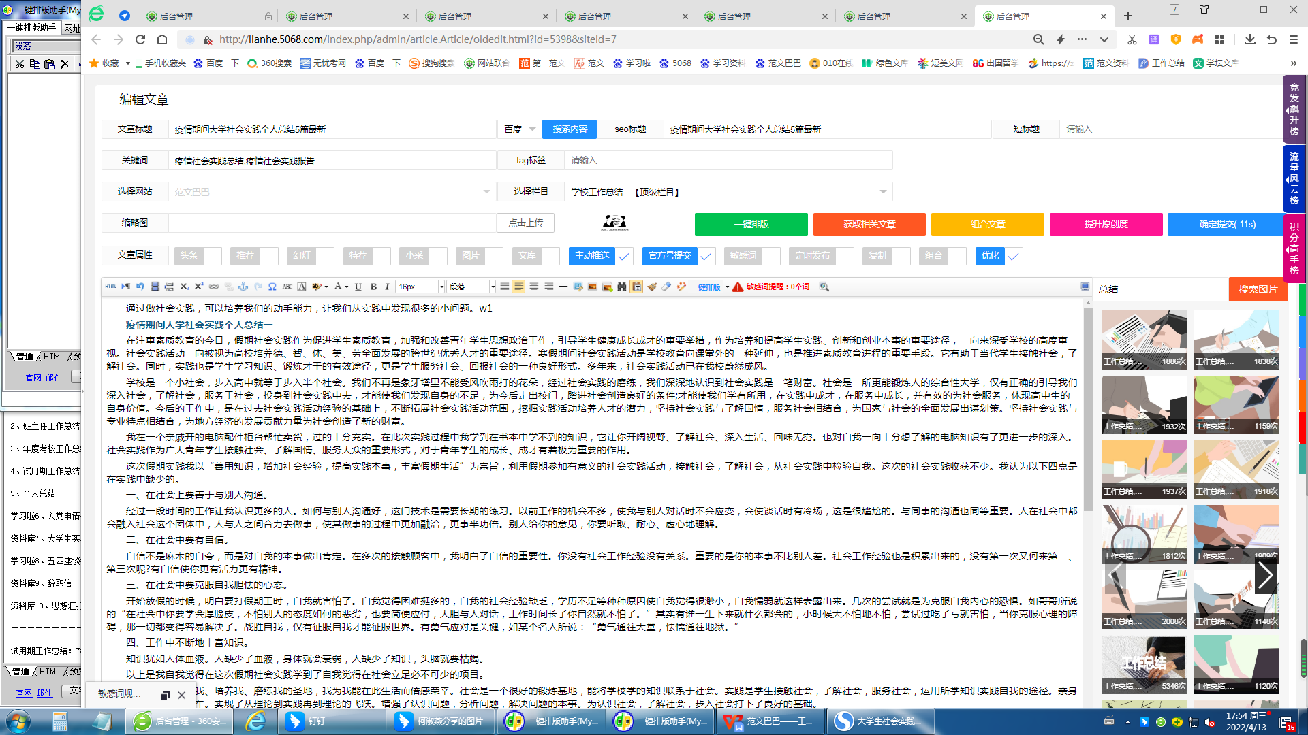Click the 竞发飙升榜 side tab
This screenshot has height=735, width=1308.
(x=1294, y=109)
